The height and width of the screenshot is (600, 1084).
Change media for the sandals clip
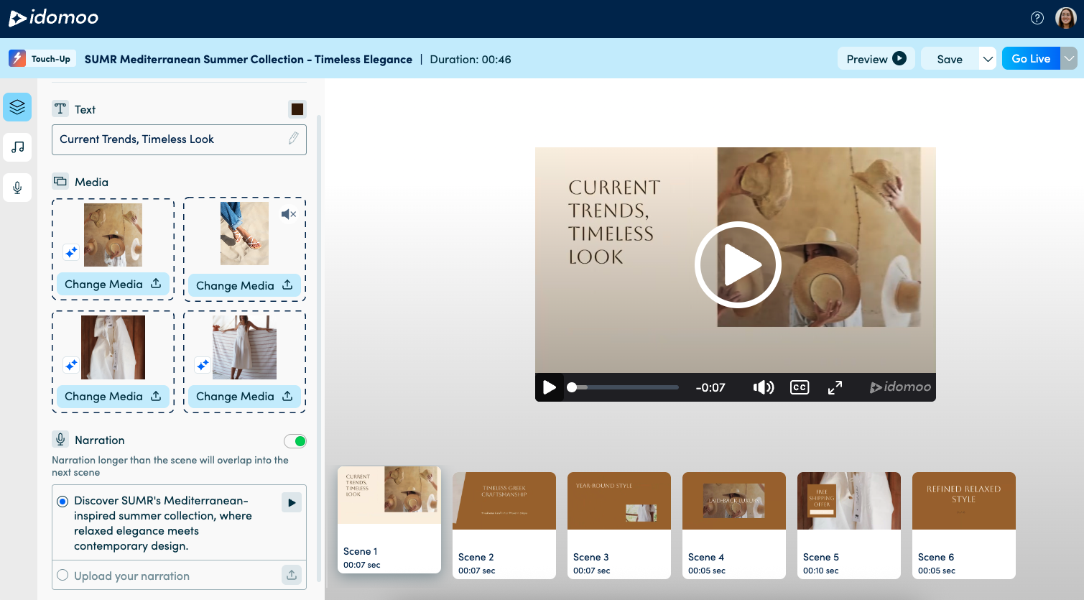pos(244,285)
